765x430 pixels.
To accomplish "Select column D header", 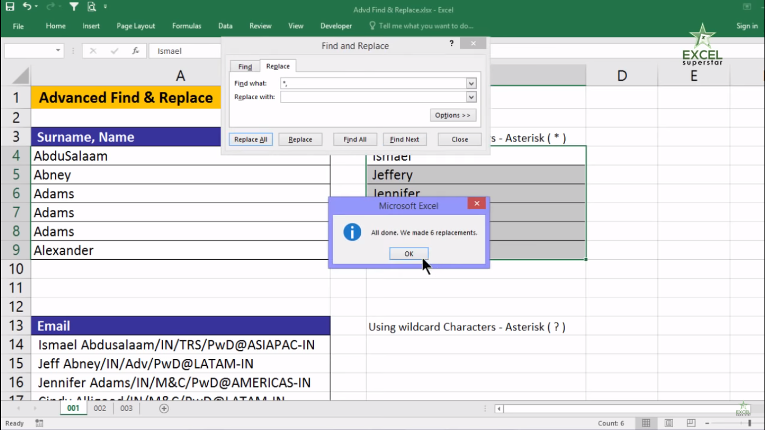I will [x=622, y=76].
